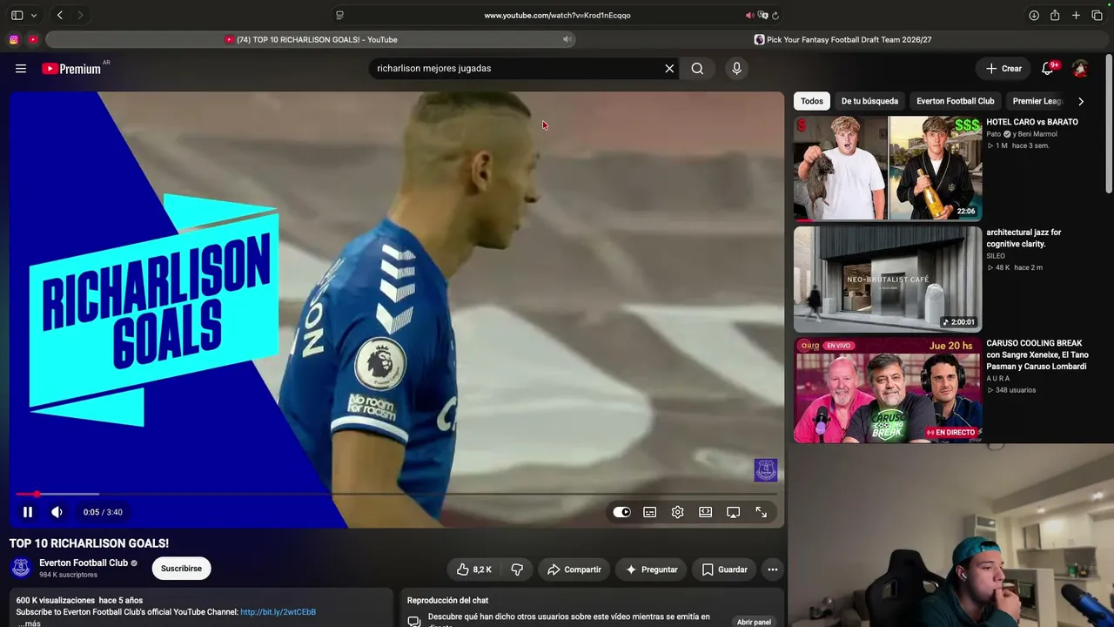Click the video progress bar
The image size is (1114, 627).
click(x=396, y=494)
